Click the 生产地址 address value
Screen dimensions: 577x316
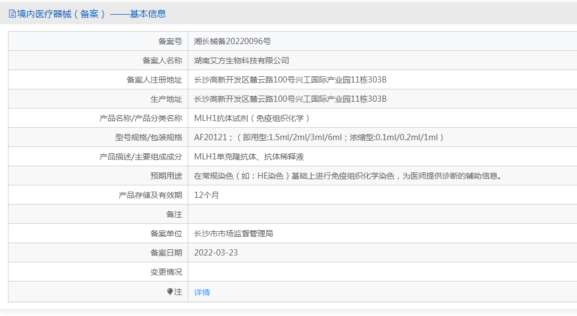tap(290, 99)
